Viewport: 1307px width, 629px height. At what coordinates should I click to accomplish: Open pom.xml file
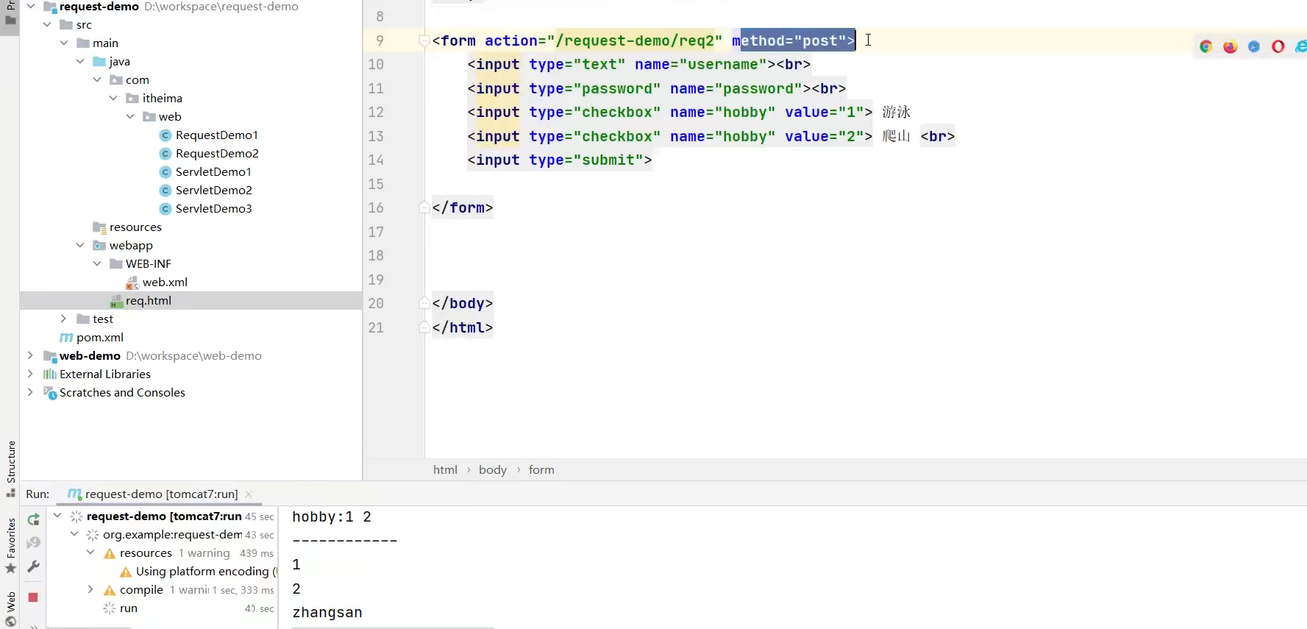(x=100, y=337)
